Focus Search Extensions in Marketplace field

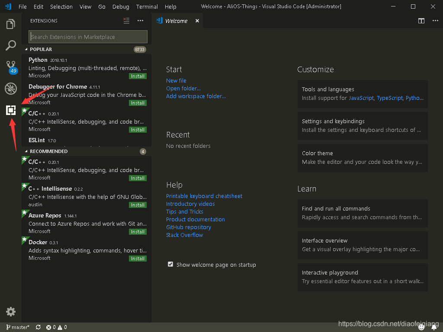tap(88, 37)
